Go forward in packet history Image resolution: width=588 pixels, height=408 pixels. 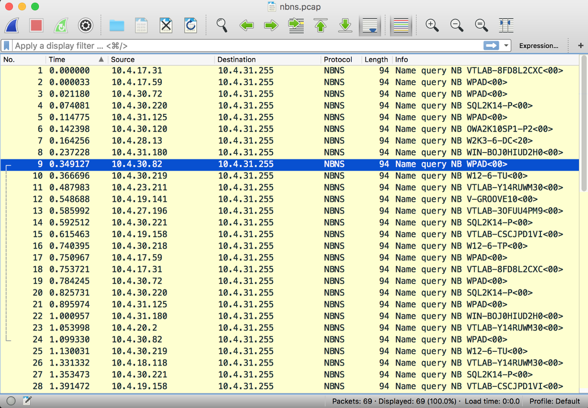click(271, 25)
